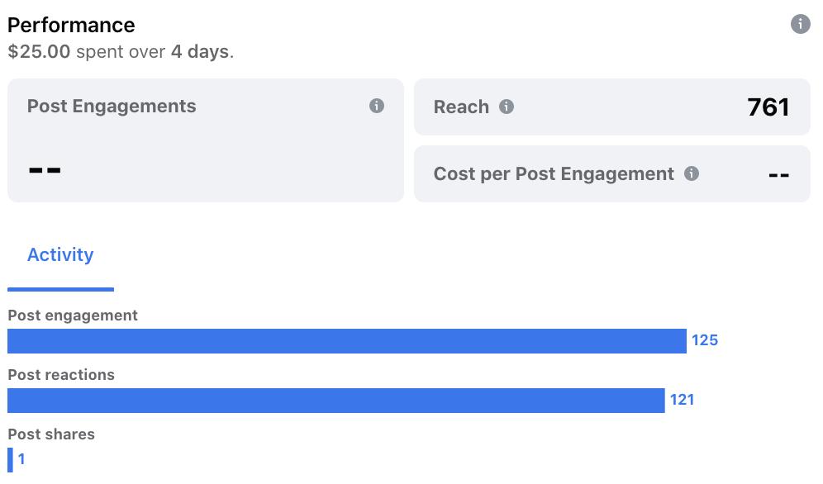This screenshot has width=823, height=484.
Task: Click the $25.00 spent summary text
Action: tap(121, 52)
